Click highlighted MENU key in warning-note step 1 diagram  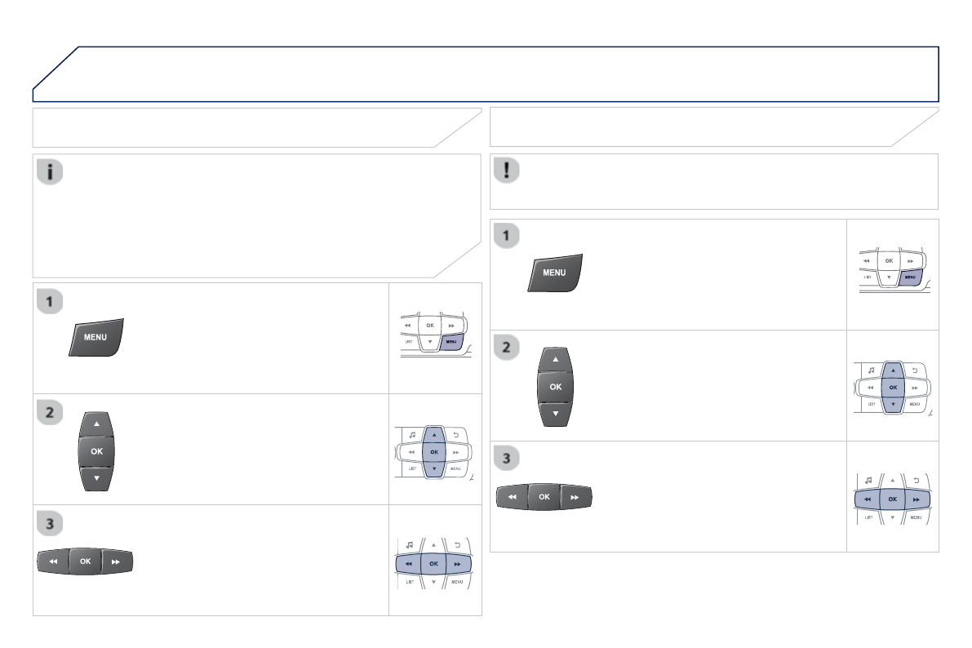pos(914,277)
